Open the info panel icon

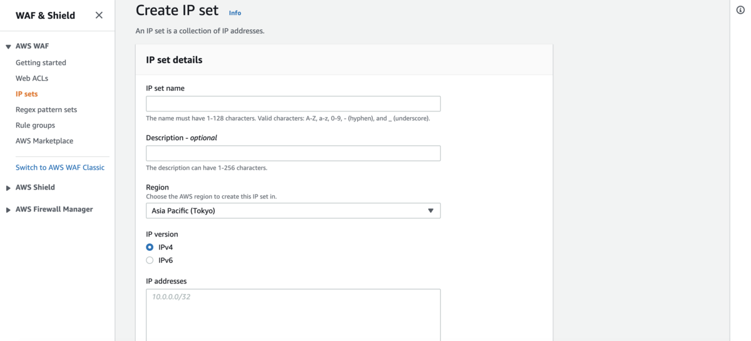(740, 10)
